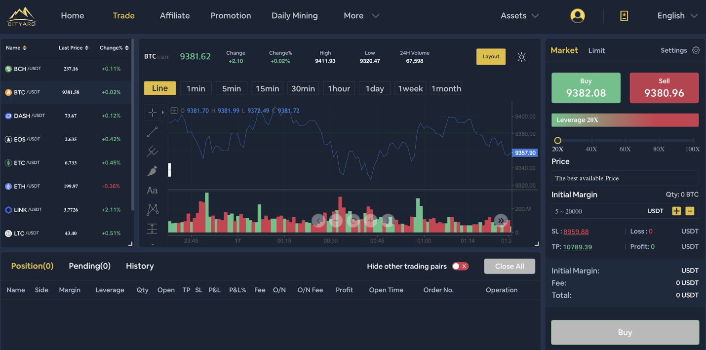Jump to latest bar with double-arrow
706x350 pixels.
tap(501, 221)
